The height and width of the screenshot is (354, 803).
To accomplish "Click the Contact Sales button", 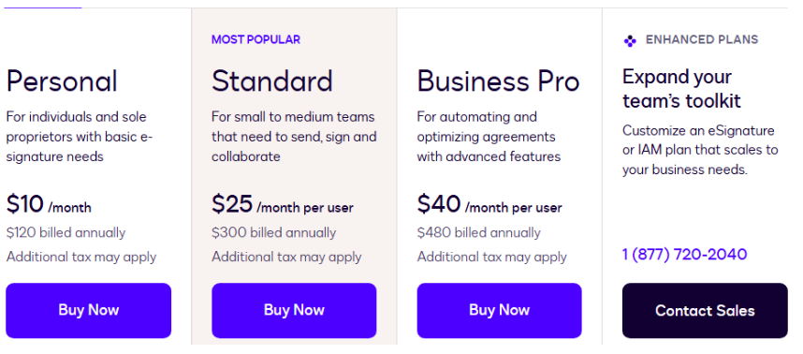I will click(x=705, y=311).
